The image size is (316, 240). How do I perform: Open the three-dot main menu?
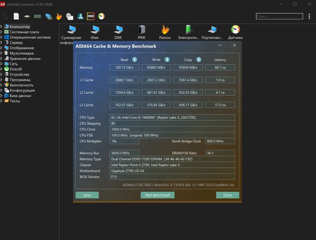tap(309, 16)
